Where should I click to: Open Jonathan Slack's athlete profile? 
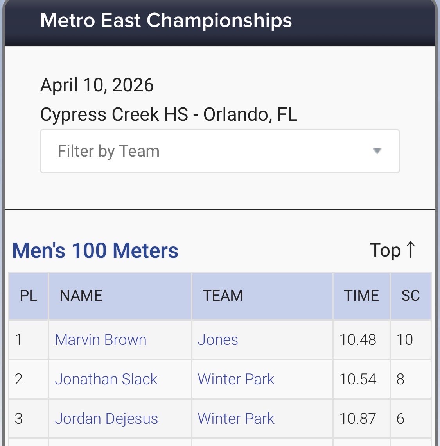tap(106, 379)
